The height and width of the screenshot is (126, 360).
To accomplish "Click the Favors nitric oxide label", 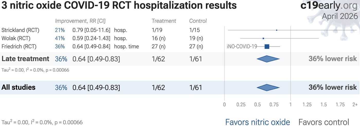I will coord(258,122).
